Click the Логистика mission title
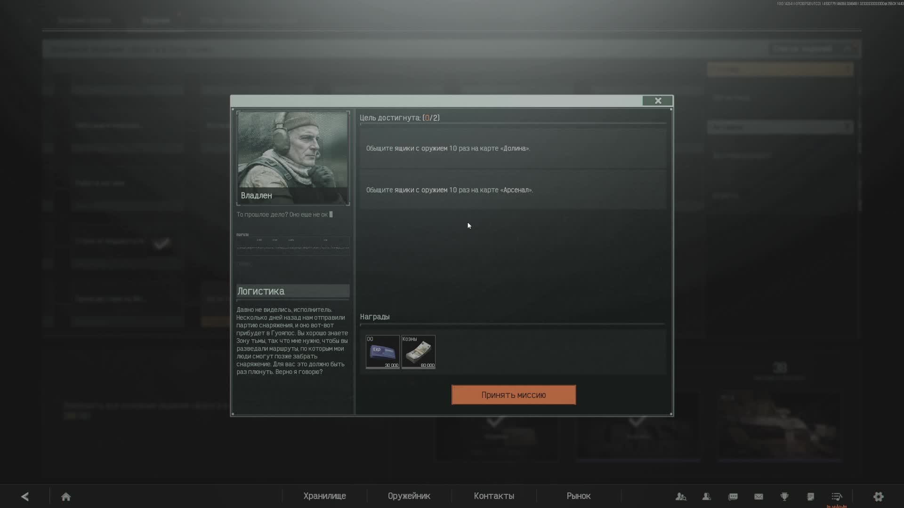This screenshot has width=904, height=508. (261, 291)
